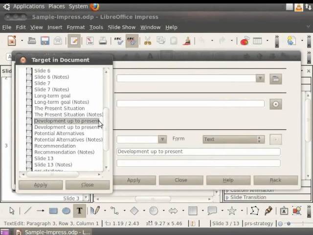Select the Line Ends with Arrow tool

(40, 211)
